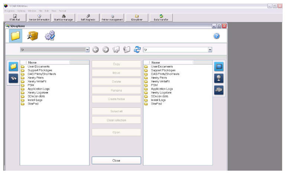The width and height of the screenshot is (286, 174).
Task: Go back with the left arrow button
Action: point(95,49)
